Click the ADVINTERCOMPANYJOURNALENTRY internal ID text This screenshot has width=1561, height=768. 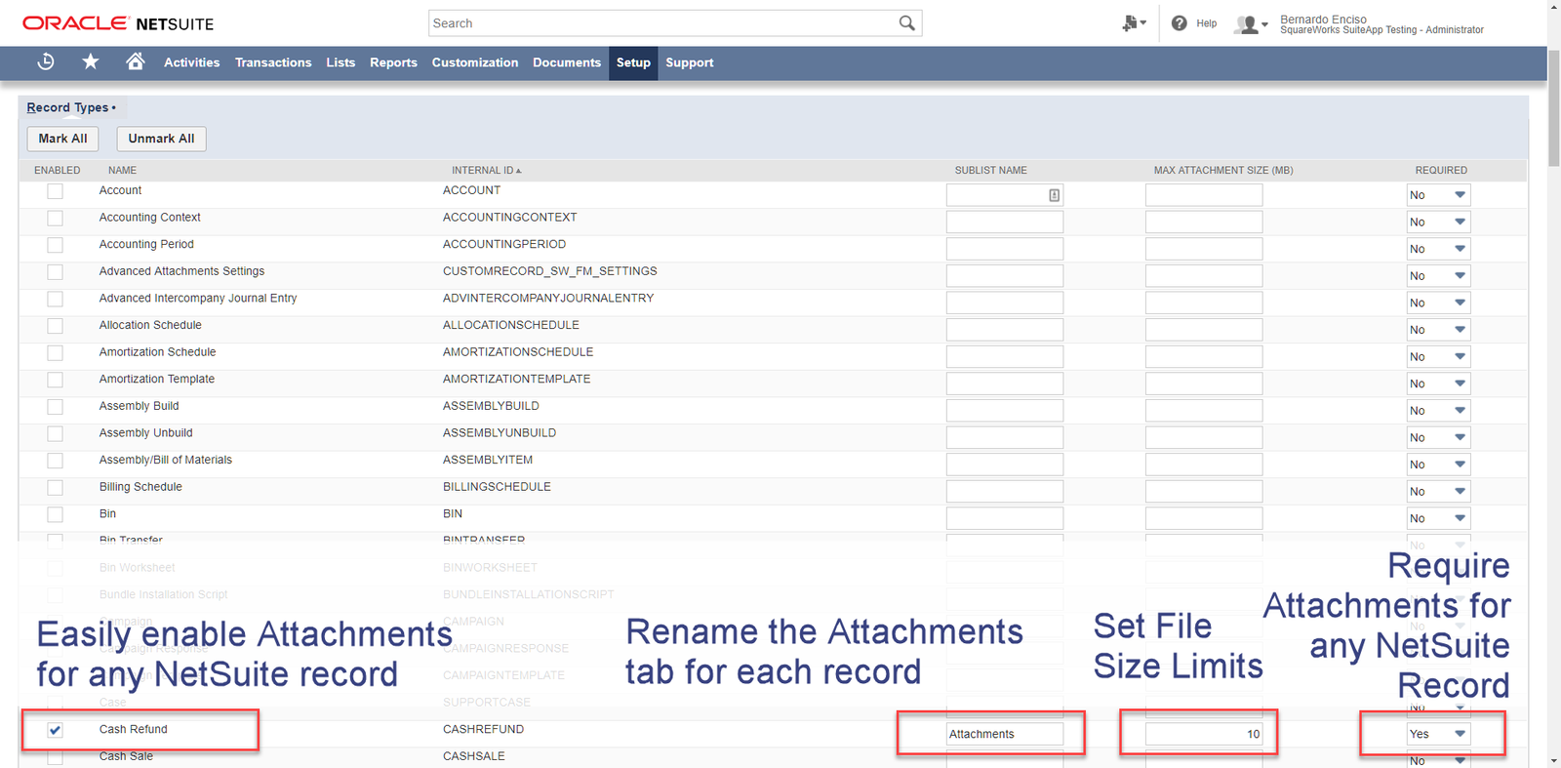point(548,299)
